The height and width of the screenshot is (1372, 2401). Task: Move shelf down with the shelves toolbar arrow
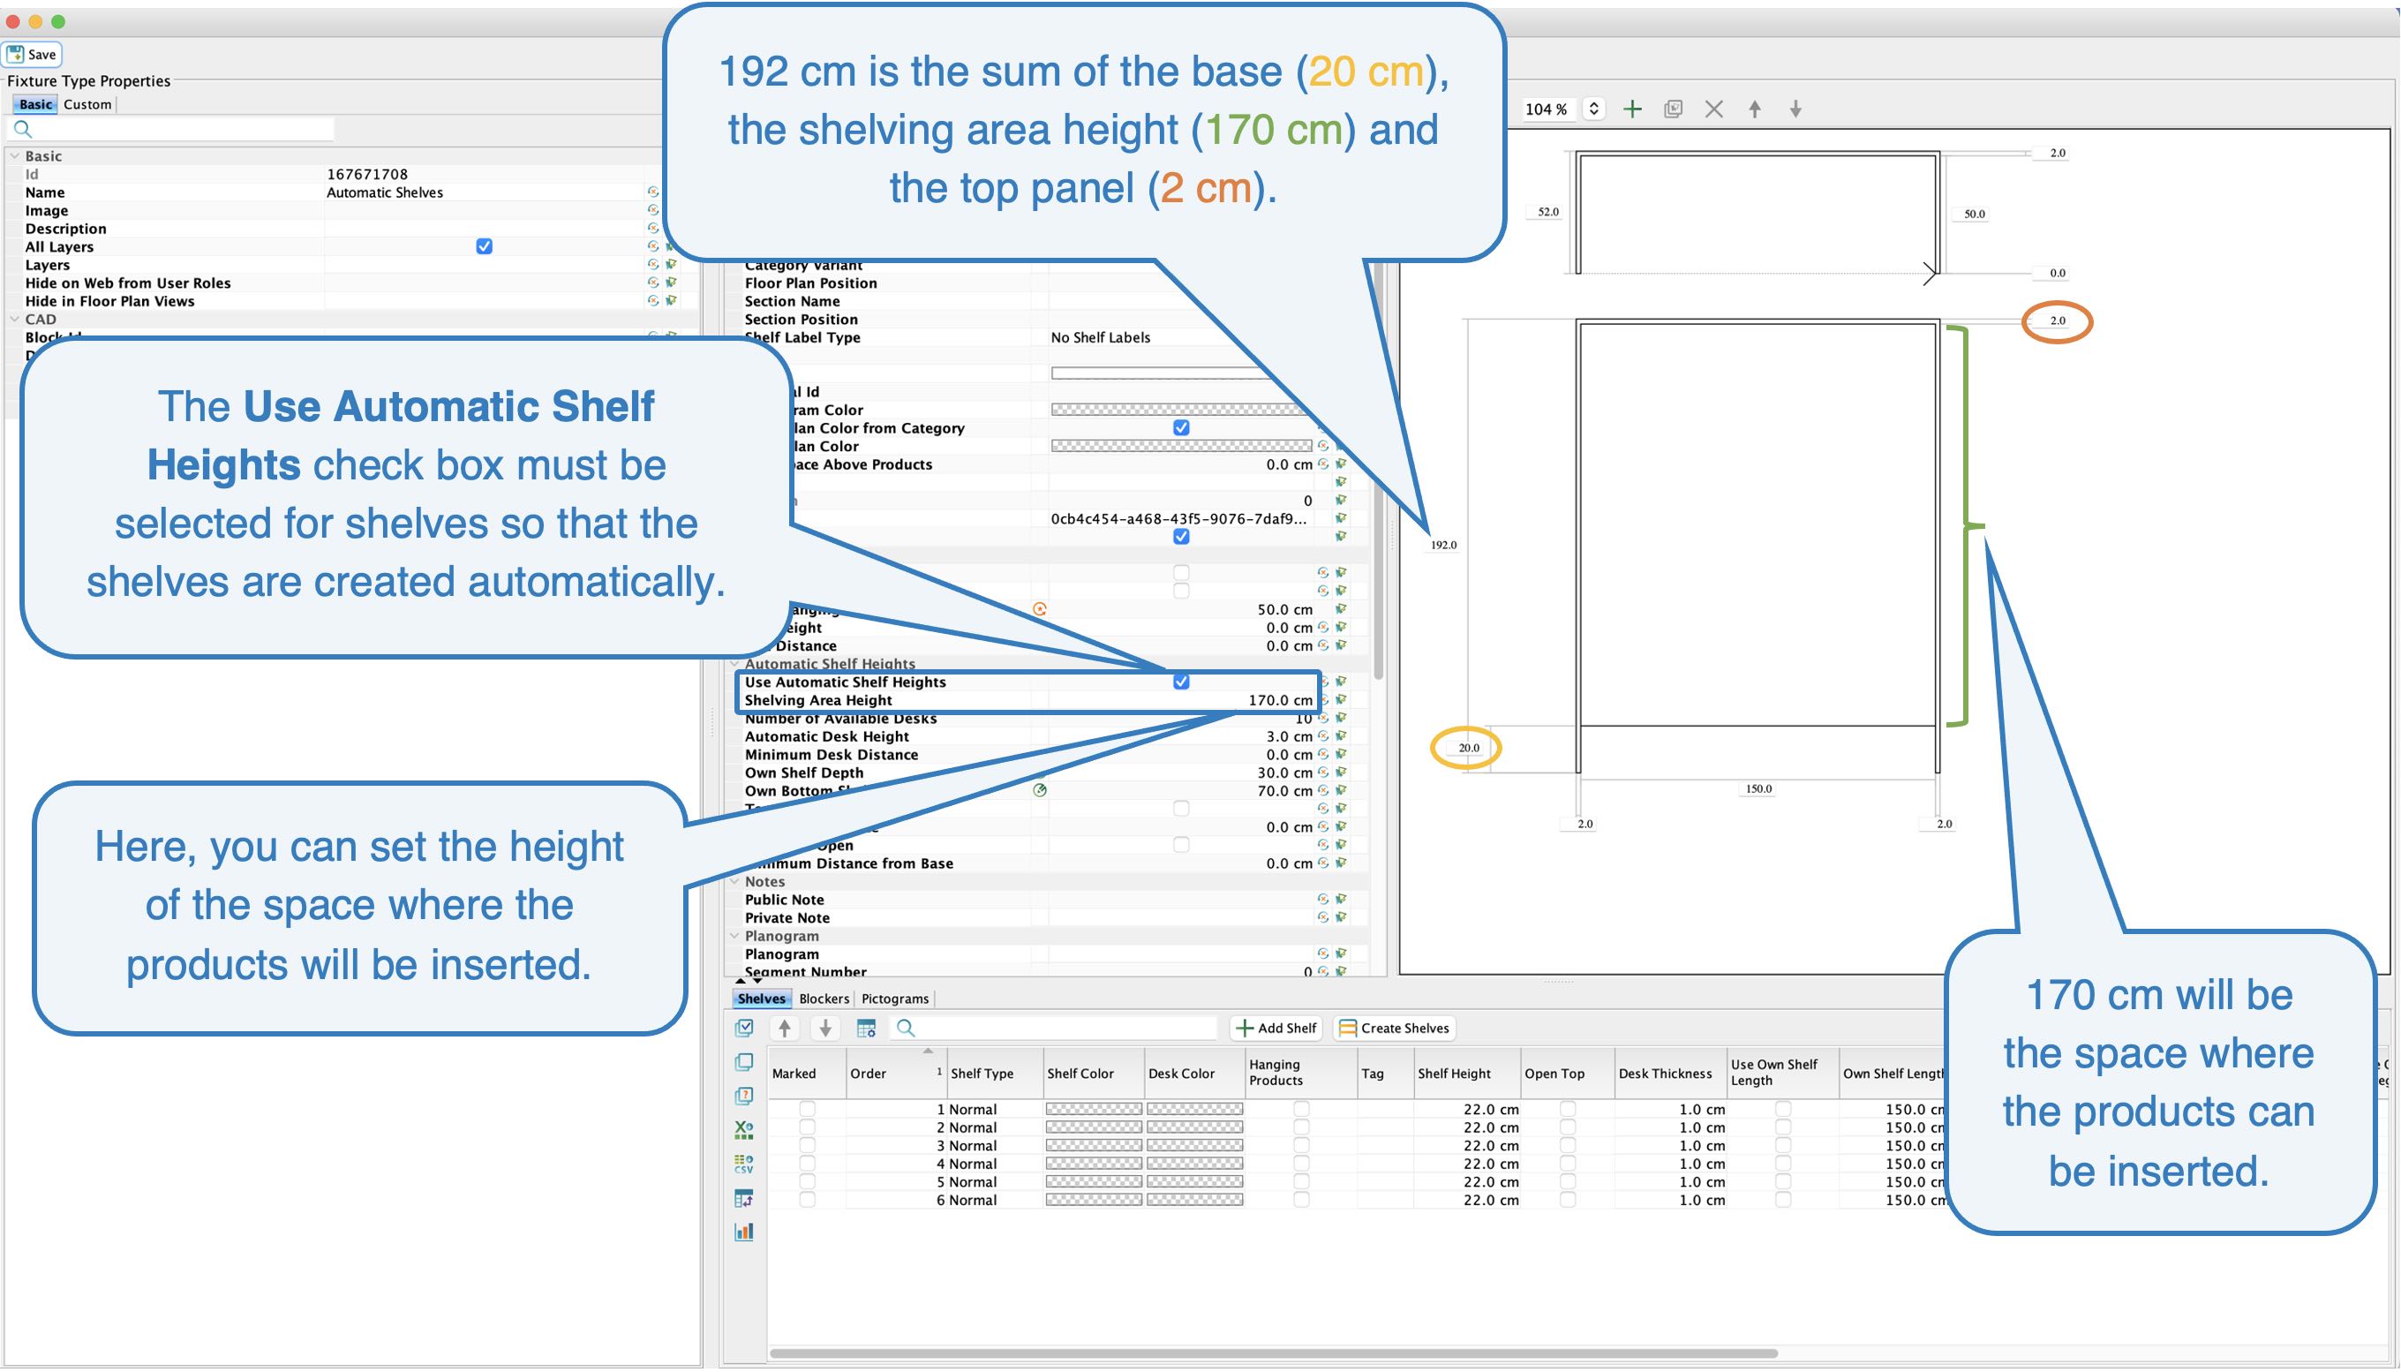click(x=825, y=1028)
